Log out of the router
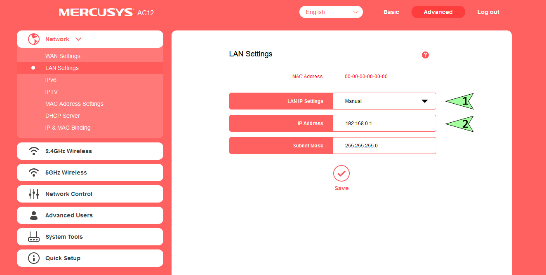The height and width of the screenshot is (275, 546). coord(488,12)
